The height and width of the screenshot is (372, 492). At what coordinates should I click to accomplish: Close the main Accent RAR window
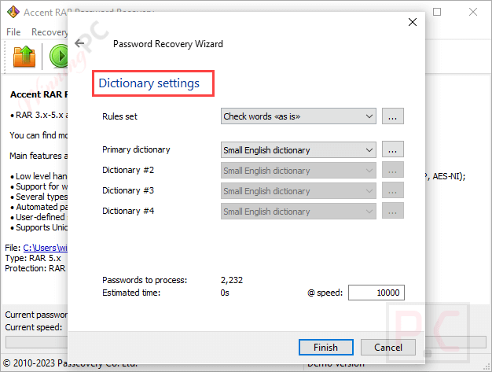pyautogui.click(x=473, y=12)
